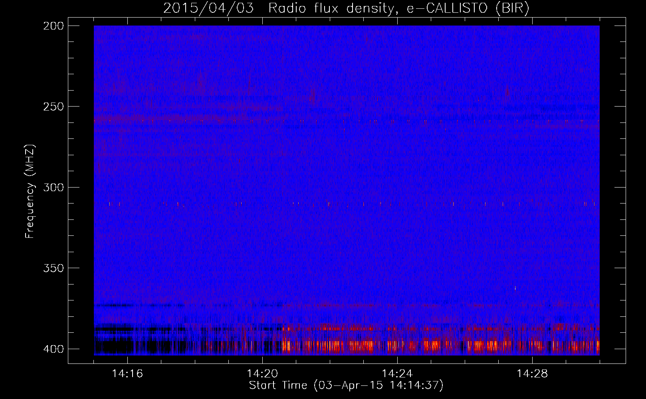Click the 300 frequency tick label

(x=53, y=188)
